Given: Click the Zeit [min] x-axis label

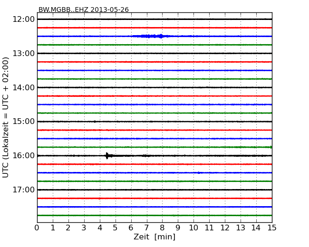Looking at the screenshot, I should (154, 237).
